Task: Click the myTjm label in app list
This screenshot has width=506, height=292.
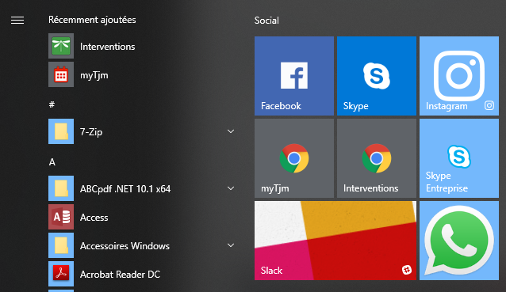Action: 94,76
